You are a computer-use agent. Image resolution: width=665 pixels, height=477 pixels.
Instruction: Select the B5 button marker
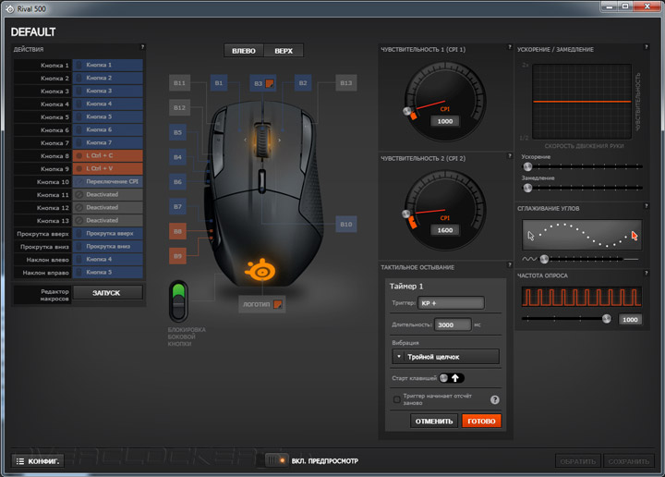coord(177,132)
